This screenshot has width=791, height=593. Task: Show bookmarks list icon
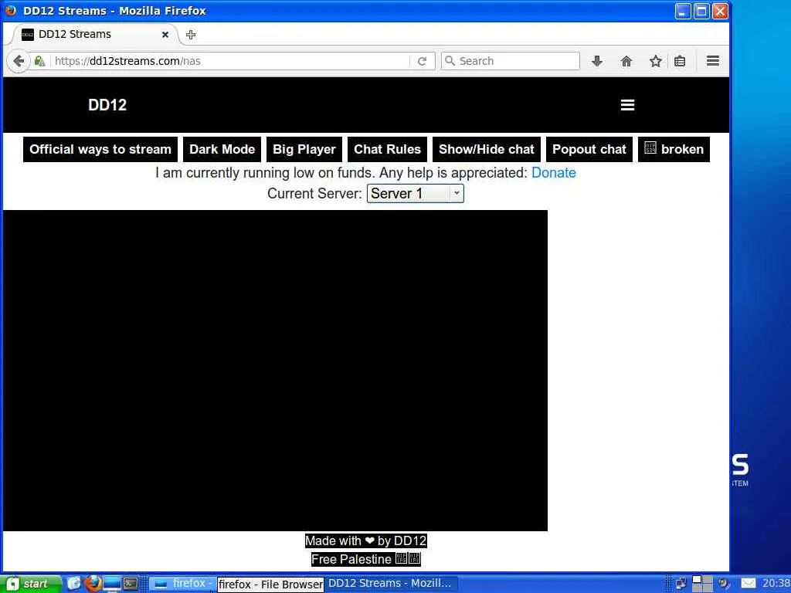pos(680,61)
